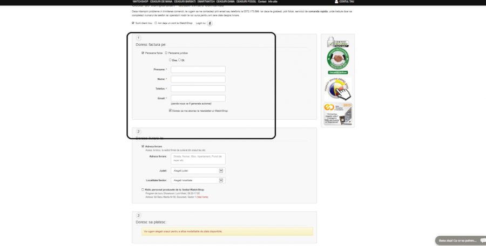Click the 'Vezi harta' link
Image resolution: width=486 pixels, height=246 pixels.
202,197
